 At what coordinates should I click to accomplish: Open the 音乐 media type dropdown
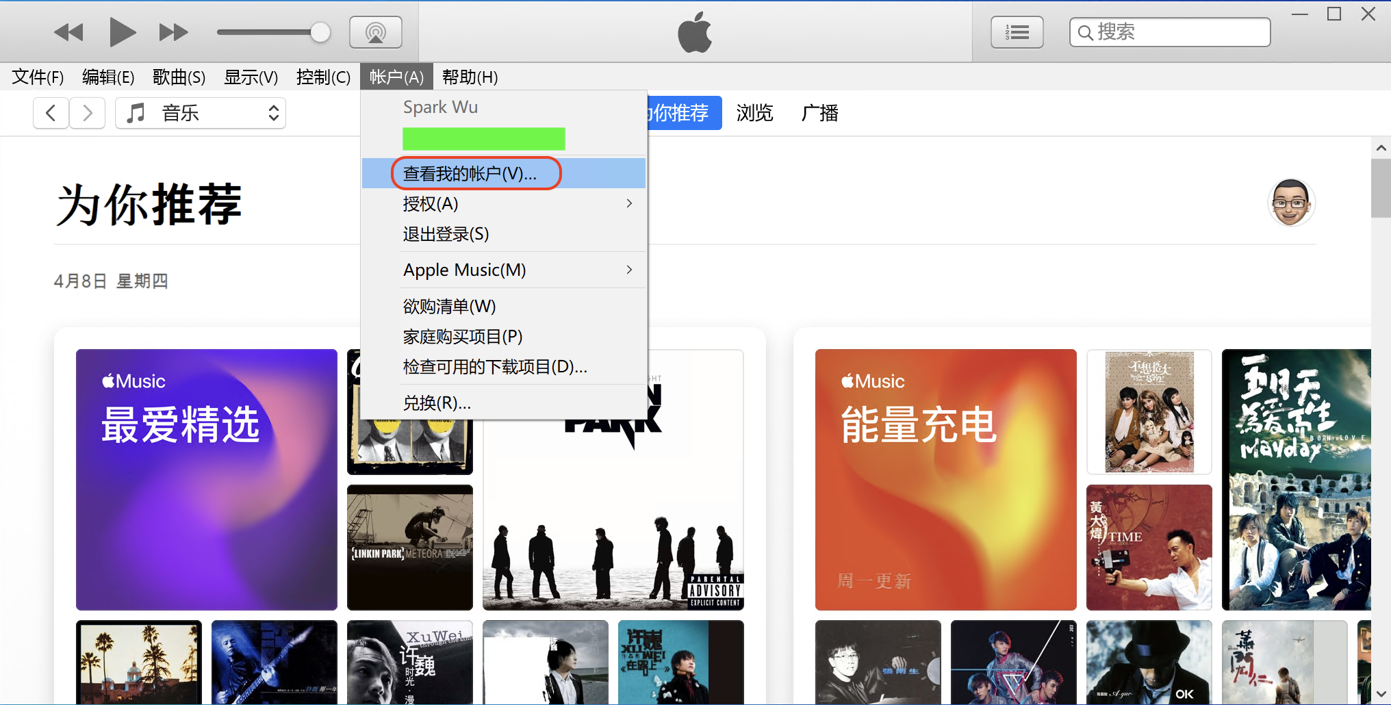(201, 113)
